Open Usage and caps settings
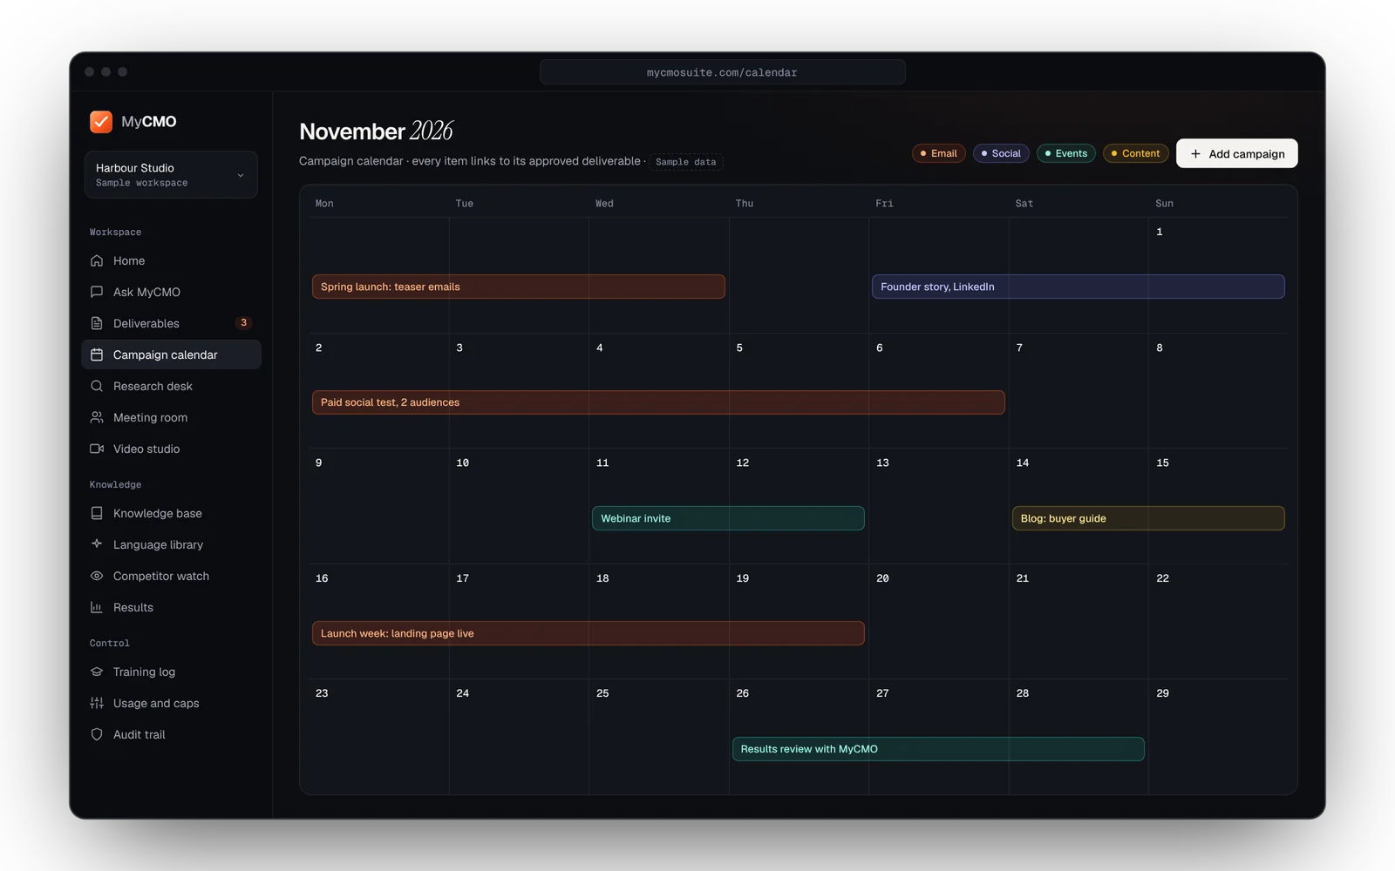Image resolution: width=1395 pixels, height=871 pixels. pyautogui.click(x=171, y=703)
